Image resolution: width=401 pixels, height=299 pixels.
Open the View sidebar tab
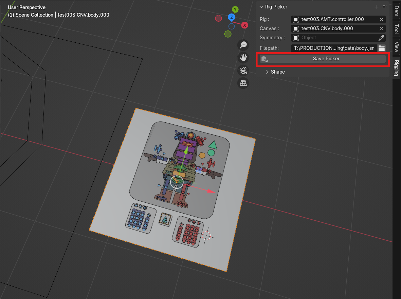pos(396,46)
